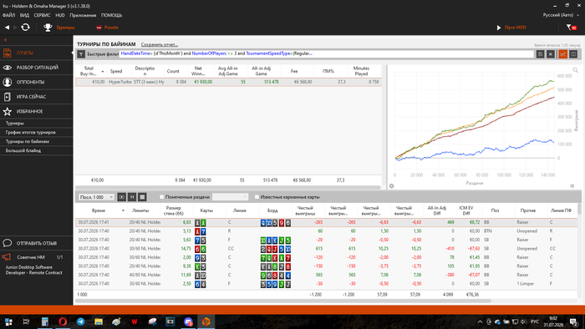Open the Посл. 1 000 hands dropdown
This screenshot has height=329, width=585.
[96, 197]
